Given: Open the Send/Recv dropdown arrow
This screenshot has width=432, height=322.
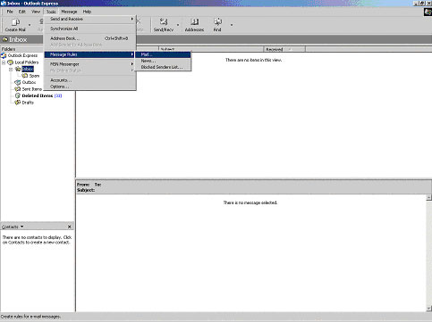Looking at the screenshot, I should [178, 25].
